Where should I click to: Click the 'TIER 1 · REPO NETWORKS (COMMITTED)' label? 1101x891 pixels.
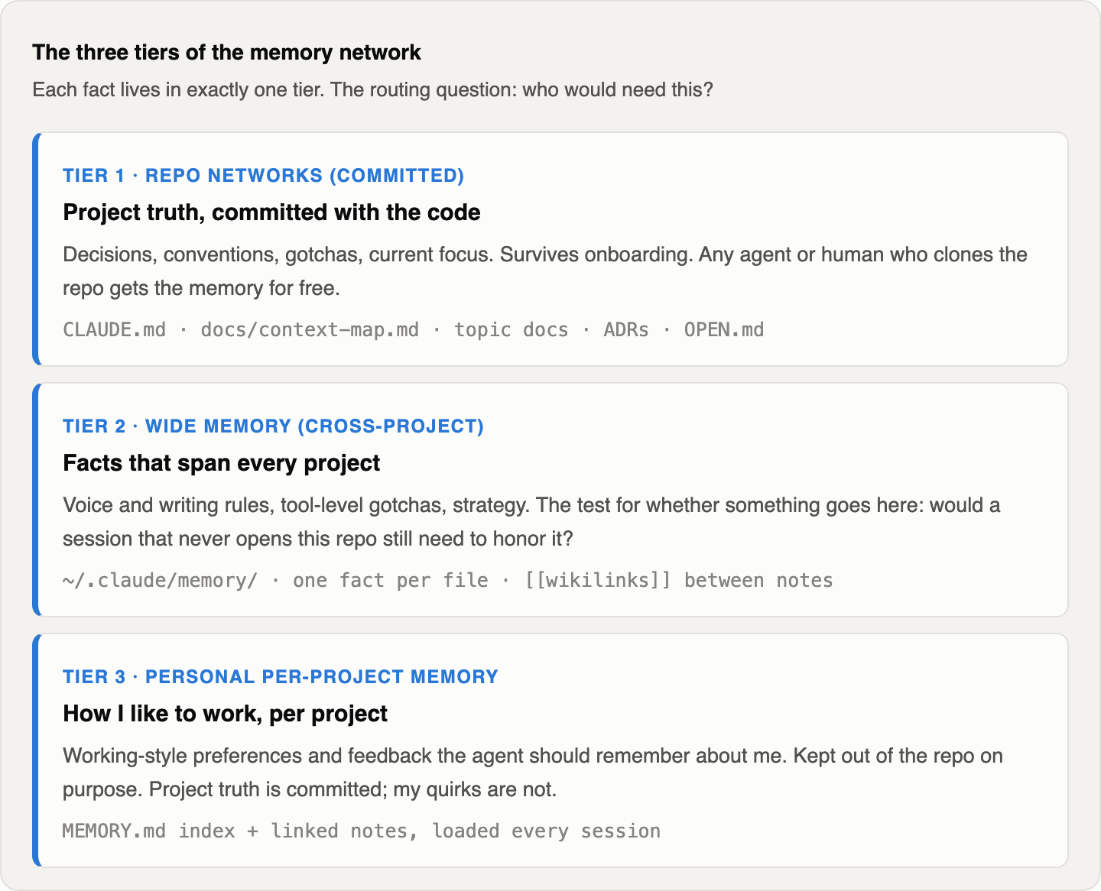(263, 175)
